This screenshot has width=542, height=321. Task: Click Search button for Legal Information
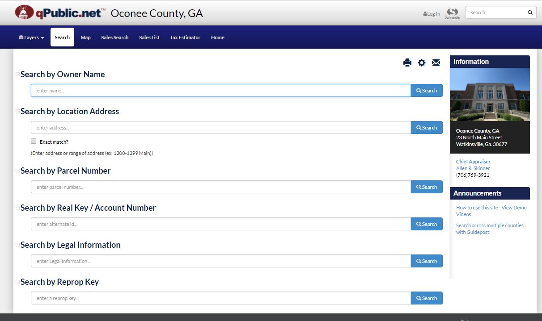tap(427, 261)
